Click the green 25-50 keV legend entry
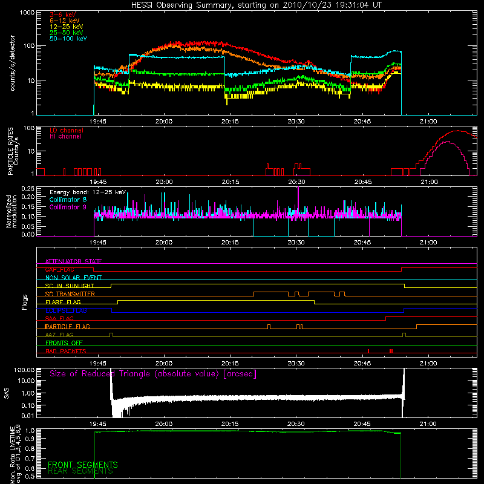The width and height of the screenshot is (484, 484). [x=67, y=33]
